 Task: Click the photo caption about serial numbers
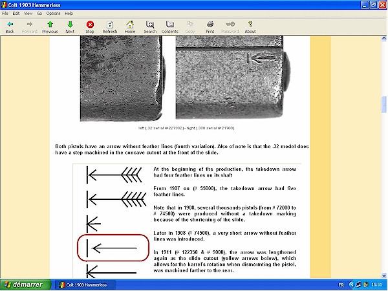(x=186, y=128)
